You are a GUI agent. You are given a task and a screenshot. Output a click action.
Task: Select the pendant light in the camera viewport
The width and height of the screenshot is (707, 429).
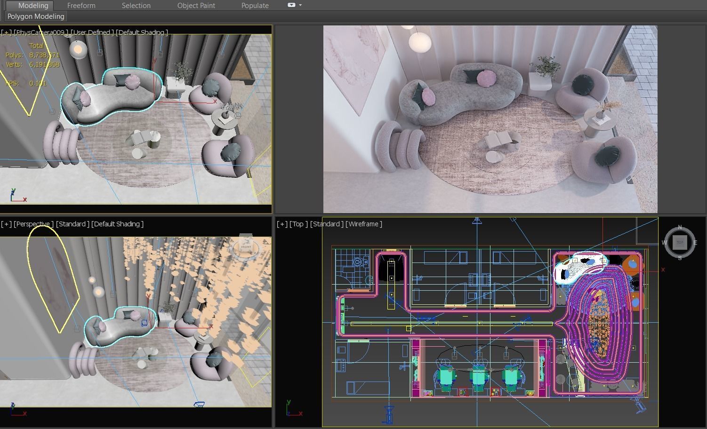point(78,49)
